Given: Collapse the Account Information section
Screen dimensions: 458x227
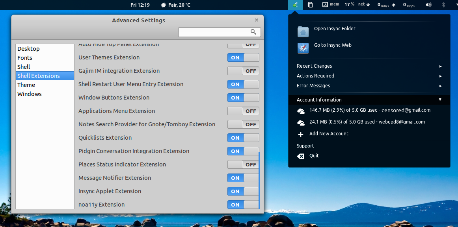Looking at the screenshot, I should coord(440,100).
